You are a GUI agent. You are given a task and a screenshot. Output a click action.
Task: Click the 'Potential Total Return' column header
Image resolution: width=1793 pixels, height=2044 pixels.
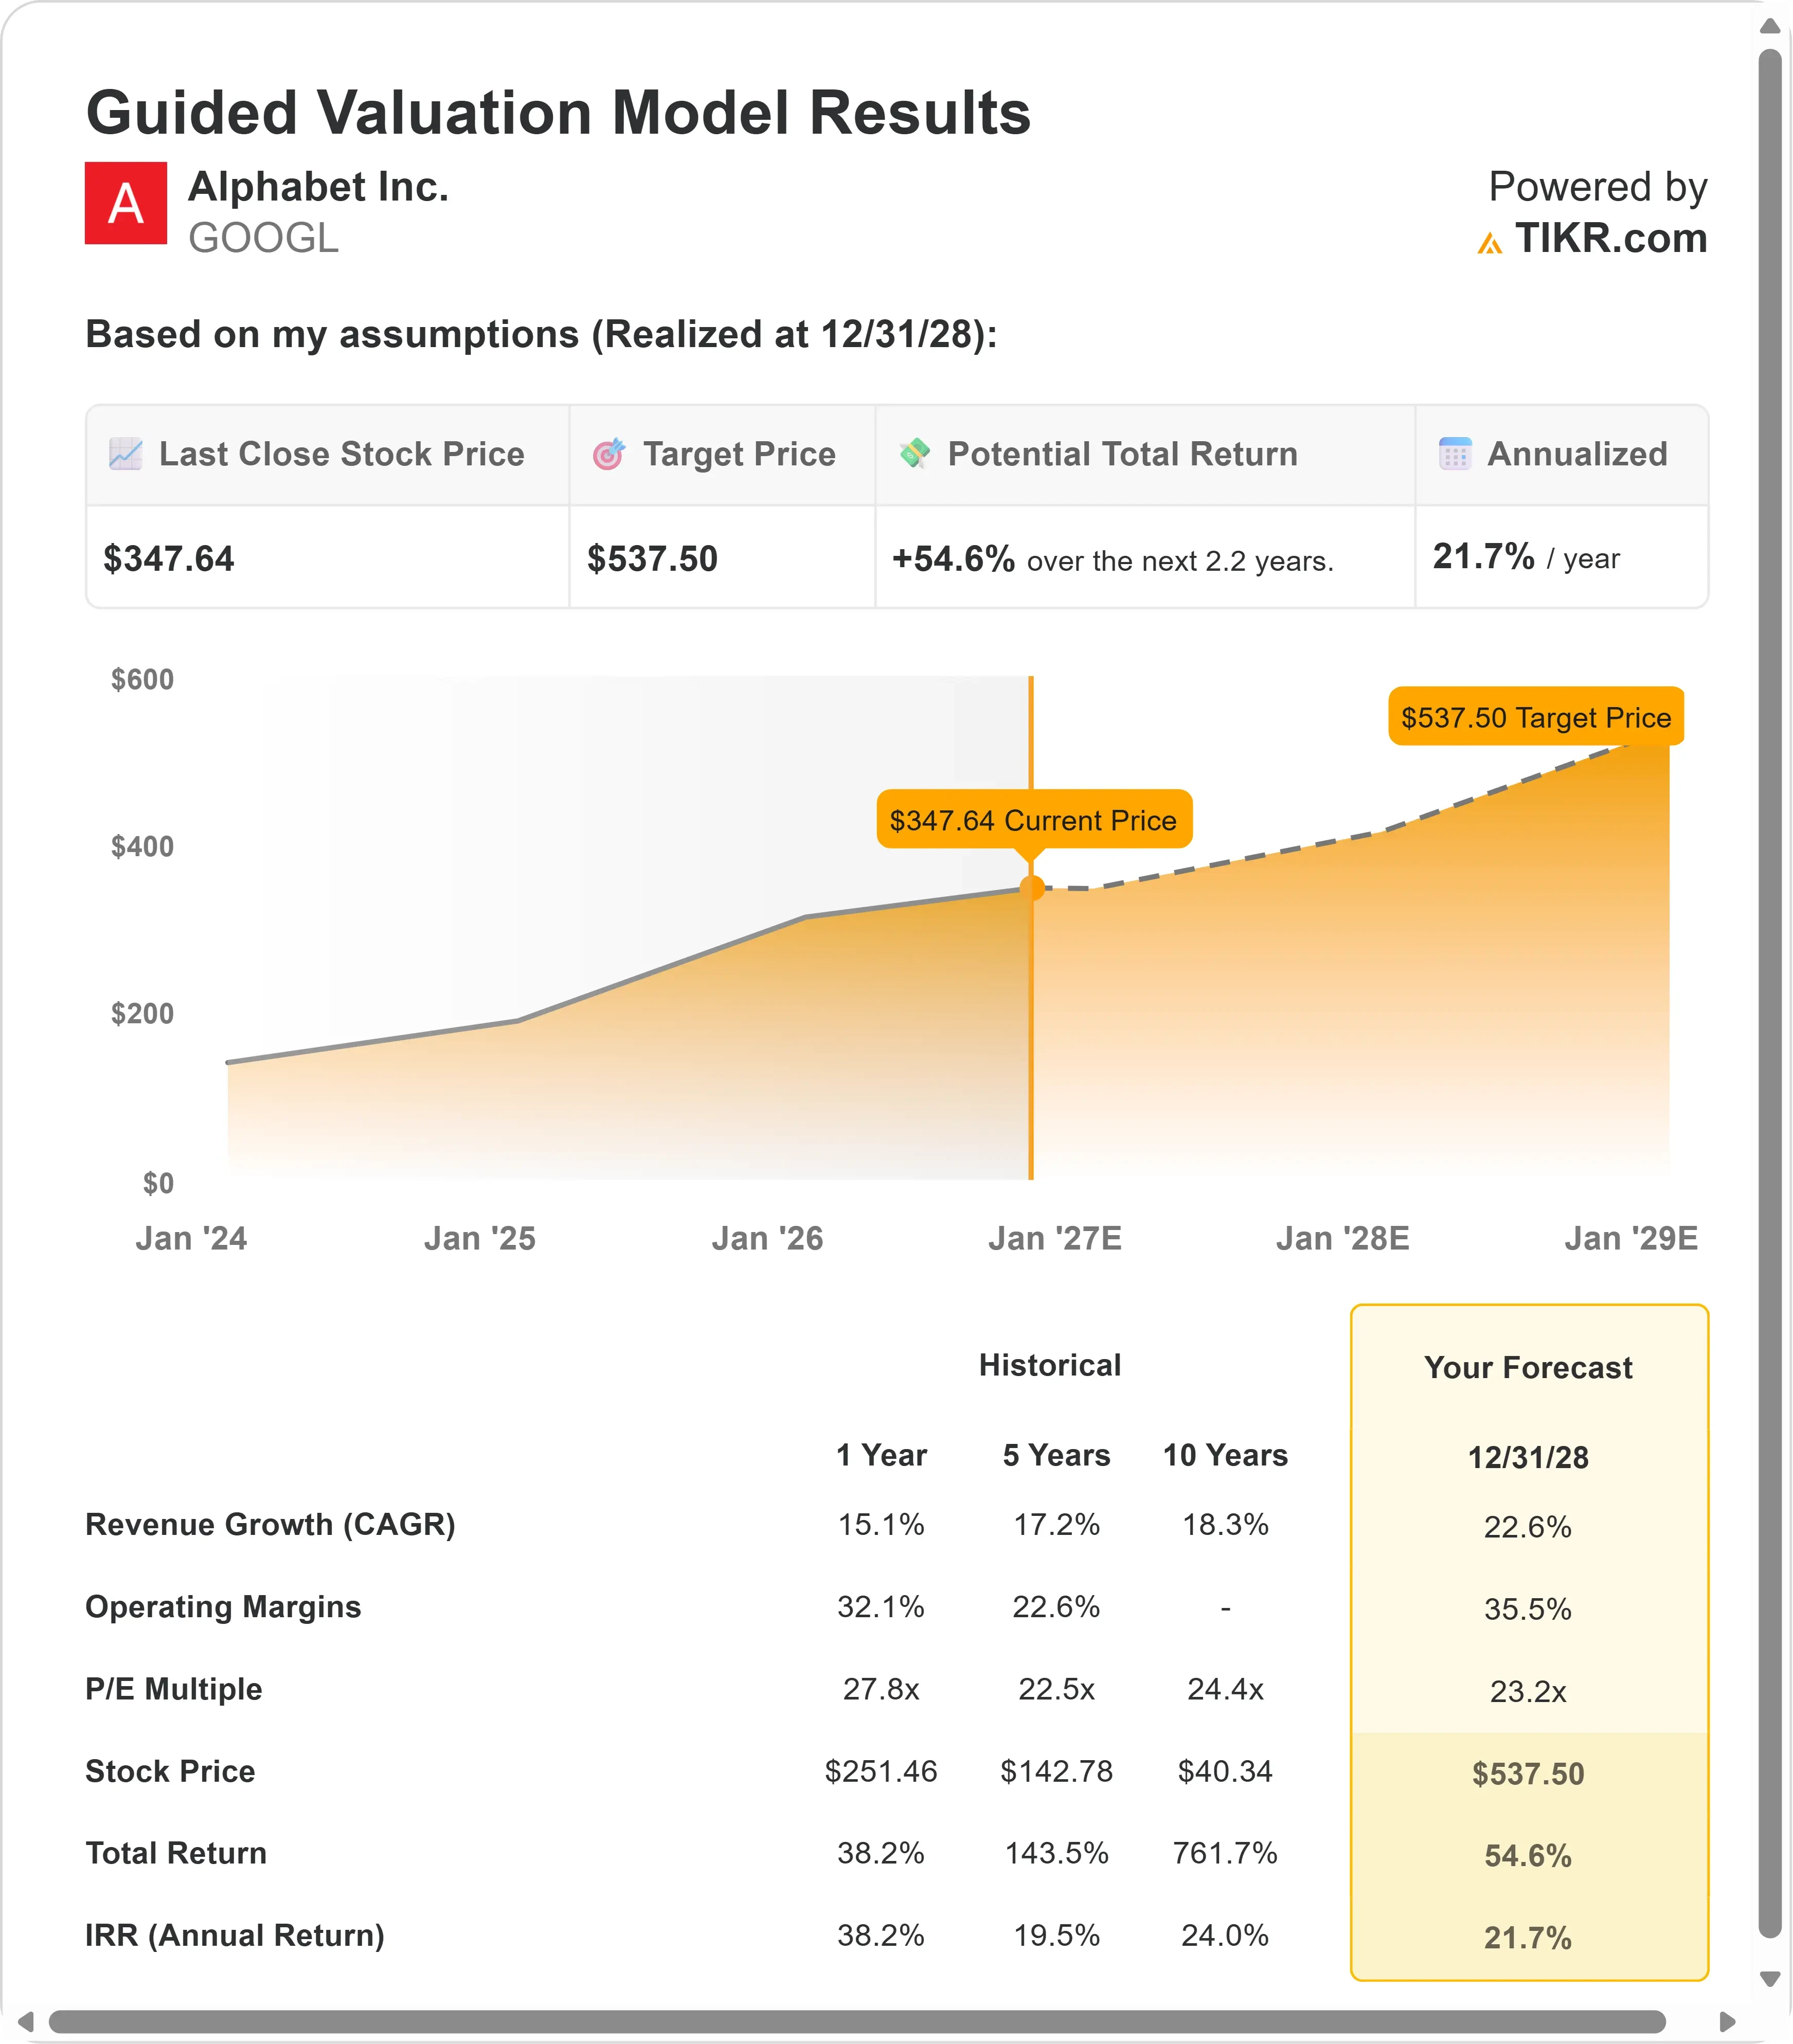(x=1123, y=454)
